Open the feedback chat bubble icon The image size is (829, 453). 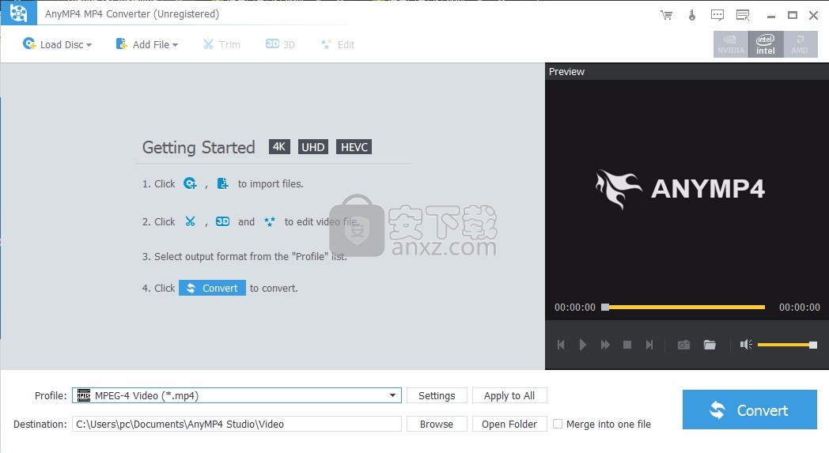(717, 15)
